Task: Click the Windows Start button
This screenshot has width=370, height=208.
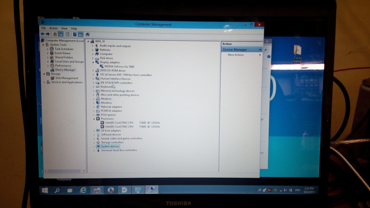Action: point(46,190)
